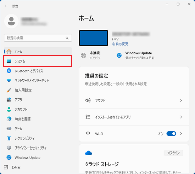195x174 pixels.
Task: Click the サウンド speaker icon
Action: [x=88, y=100]
